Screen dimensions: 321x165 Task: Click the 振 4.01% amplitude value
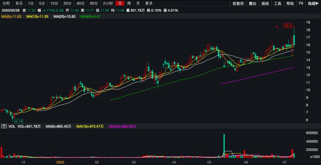pyautogui.click(x=171, y=10)
